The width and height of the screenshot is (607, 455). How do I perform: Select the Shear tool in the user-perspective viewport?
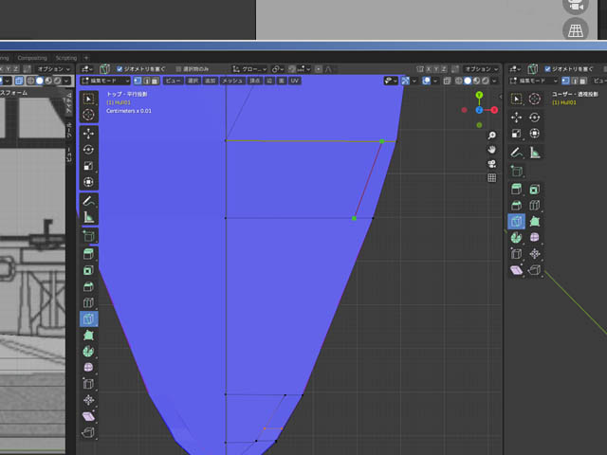pos(516,269)
